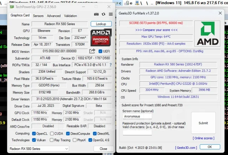Click the Digital Signature Beta value
The width and height of the screenshot is (228, 155).
coord(99,106)
